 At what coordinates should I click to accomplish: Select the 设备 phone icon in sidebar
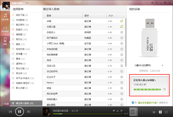(5, 41)
